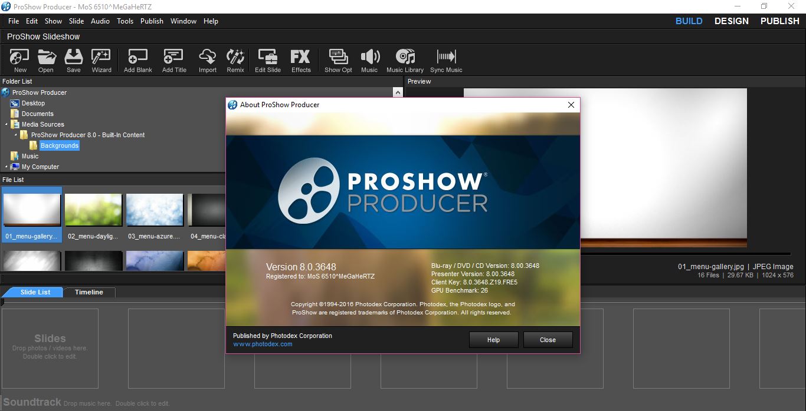Collapse the Media Sources tree node
The image size is (806, 411).
(x=6, y=124)
